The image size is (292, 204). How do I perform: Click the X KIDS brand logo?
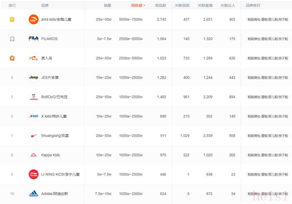tap(34, 116)
